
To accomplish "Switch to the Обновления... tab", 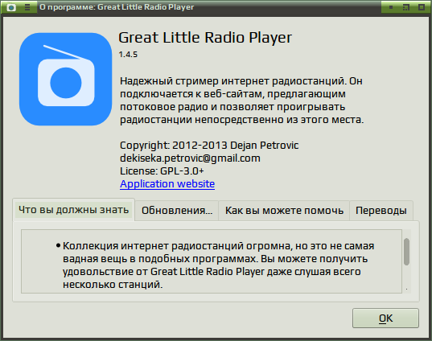I will 177,211.
